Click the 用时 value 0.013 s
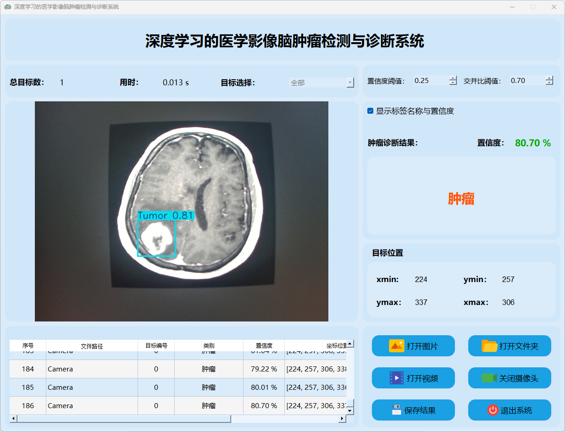Viewport: 565px width, 432px height. click(x=176, y=83)
